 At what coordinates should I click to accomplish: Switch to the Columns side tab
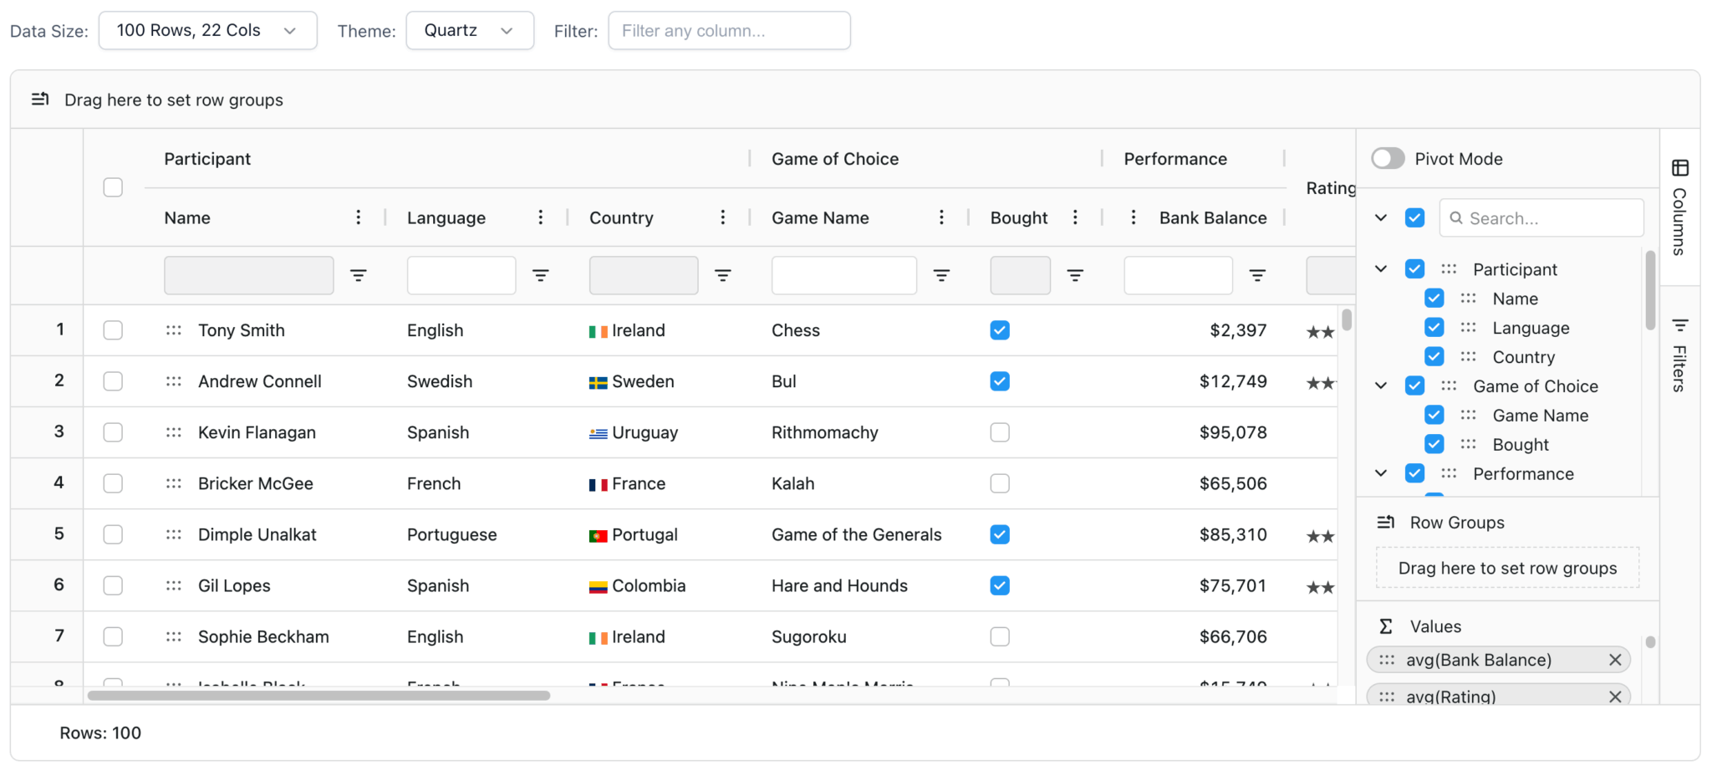pyautogui.click(x=1679, y=207)
